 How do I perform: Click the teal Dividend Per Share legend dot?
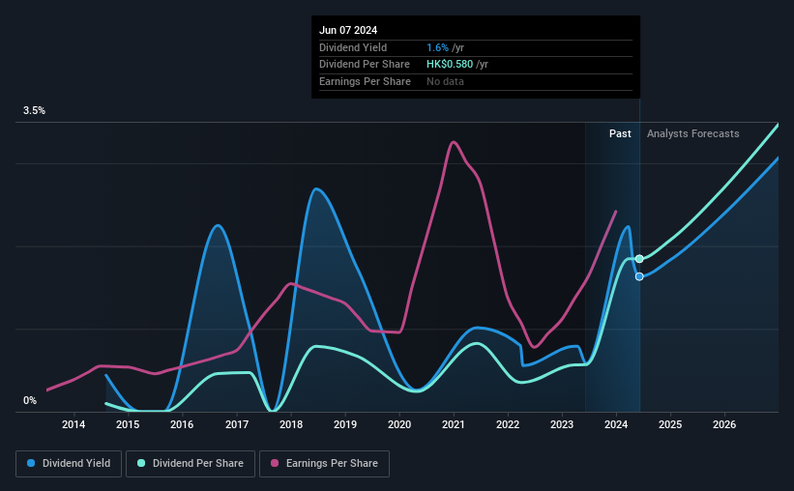141,463
